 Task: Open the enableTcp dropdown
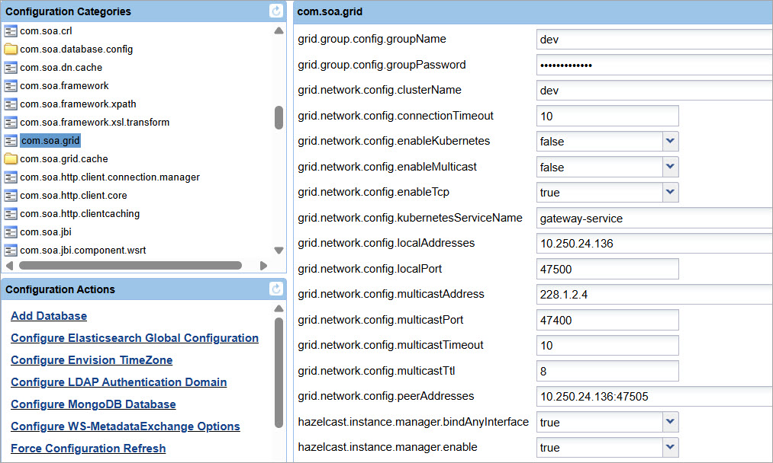click(x=670, y=193)
